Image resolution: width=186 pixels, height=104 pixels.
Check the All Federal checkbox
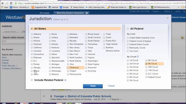point(128,29)
